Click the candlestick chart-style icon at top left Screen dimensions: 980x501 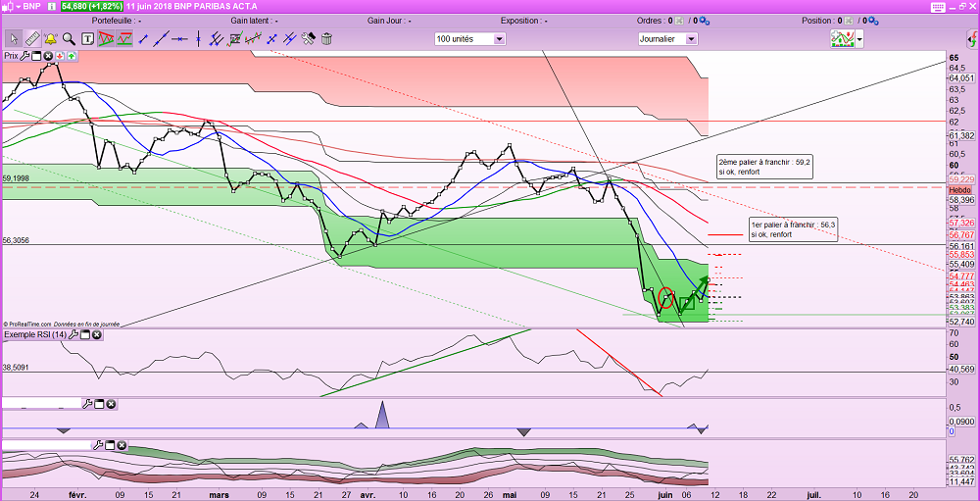click(7, 6)
